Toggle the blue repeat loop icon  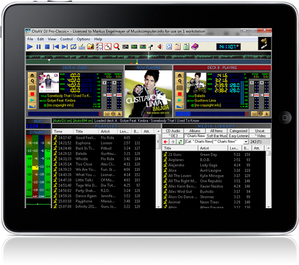click(x=73, y=46)
